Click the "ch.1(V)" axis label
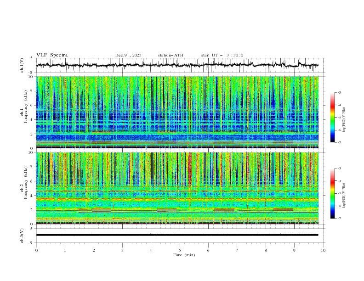Image resolution: width=364 pixels, height=281 pixels. coord(22,65)
